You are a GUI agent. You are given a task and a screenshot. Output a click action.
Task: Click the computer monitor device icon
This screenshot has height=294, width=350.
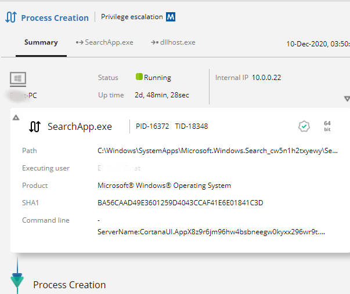[18, 79]
